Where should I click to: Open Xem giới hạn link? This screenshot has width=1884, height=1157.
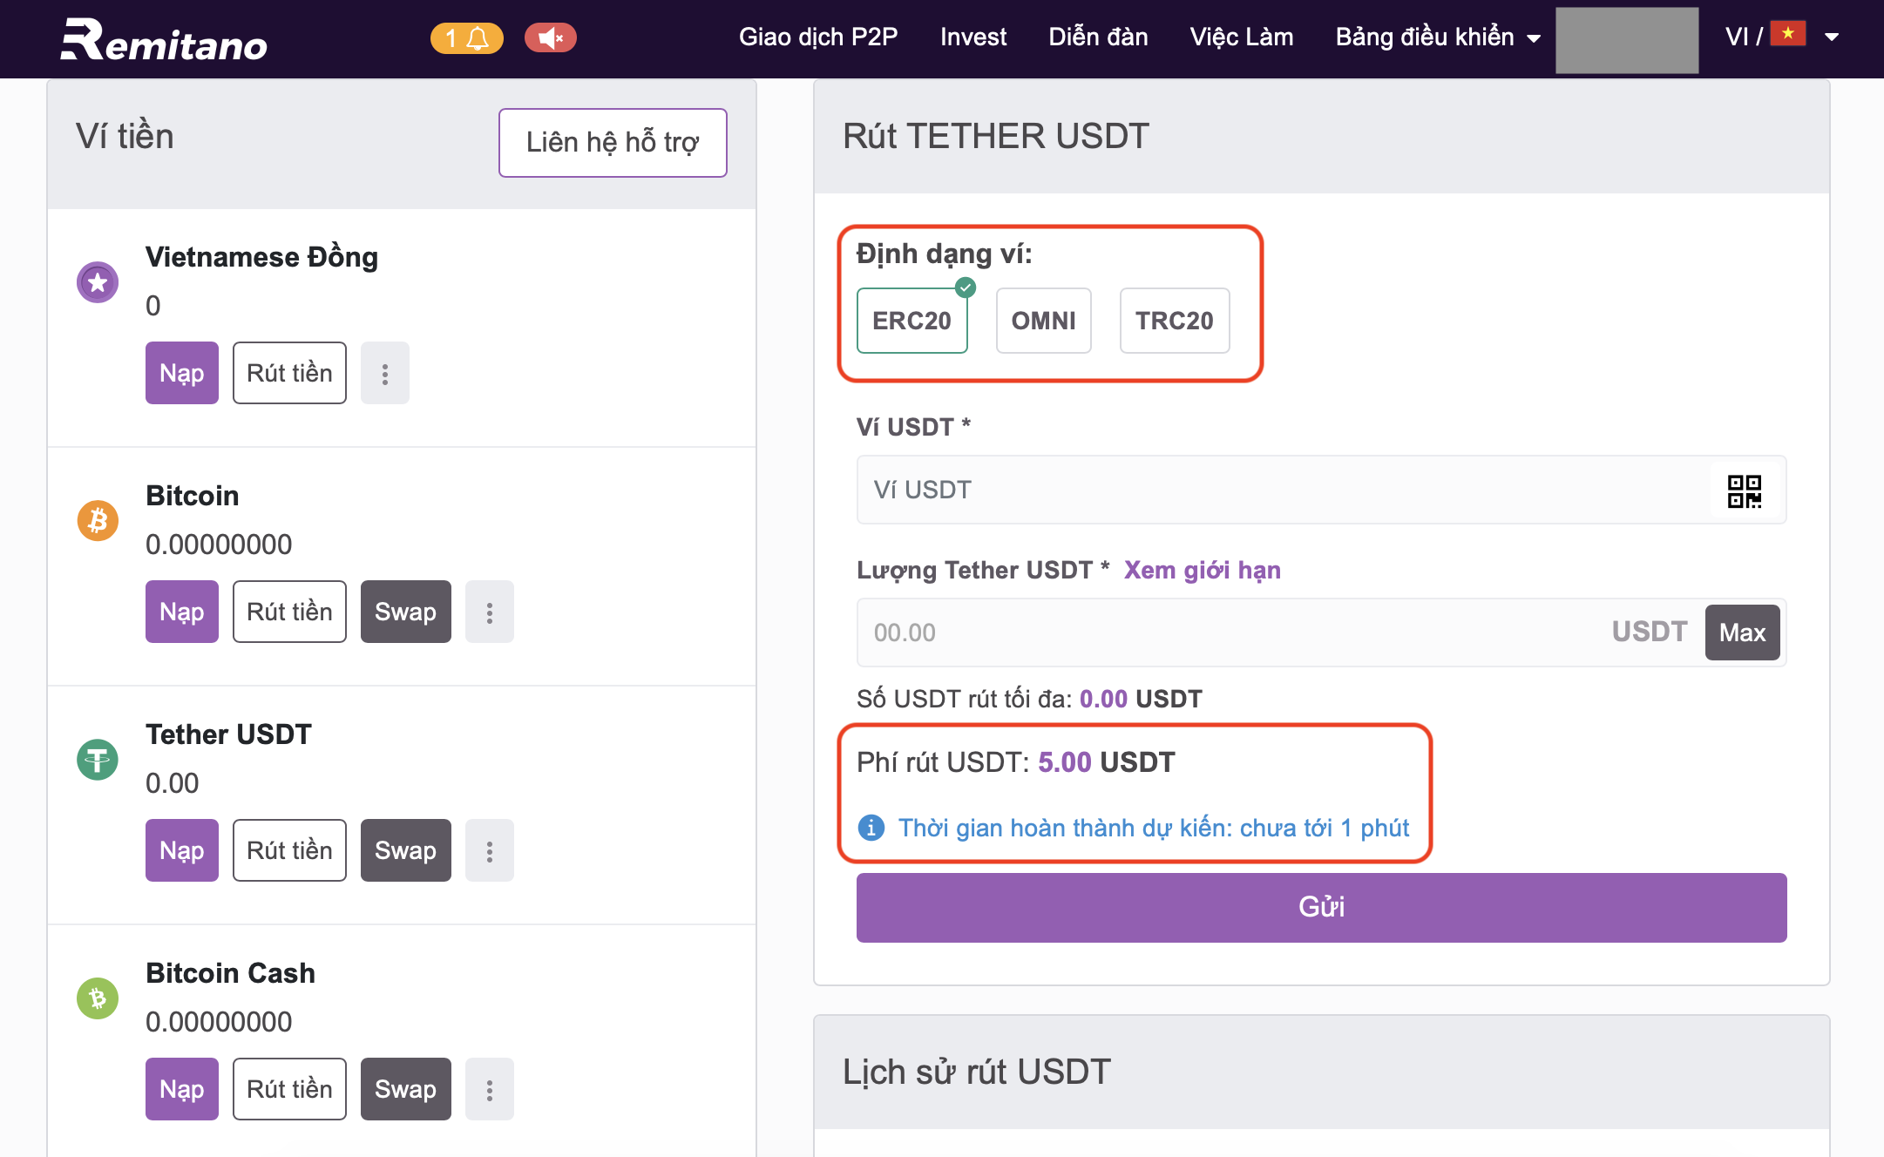pos(1202,570)
